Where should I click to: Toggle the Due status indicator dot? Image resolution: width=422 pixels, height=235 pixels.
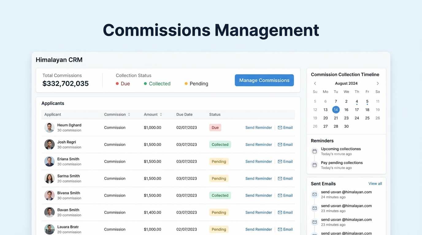[117, 83]
